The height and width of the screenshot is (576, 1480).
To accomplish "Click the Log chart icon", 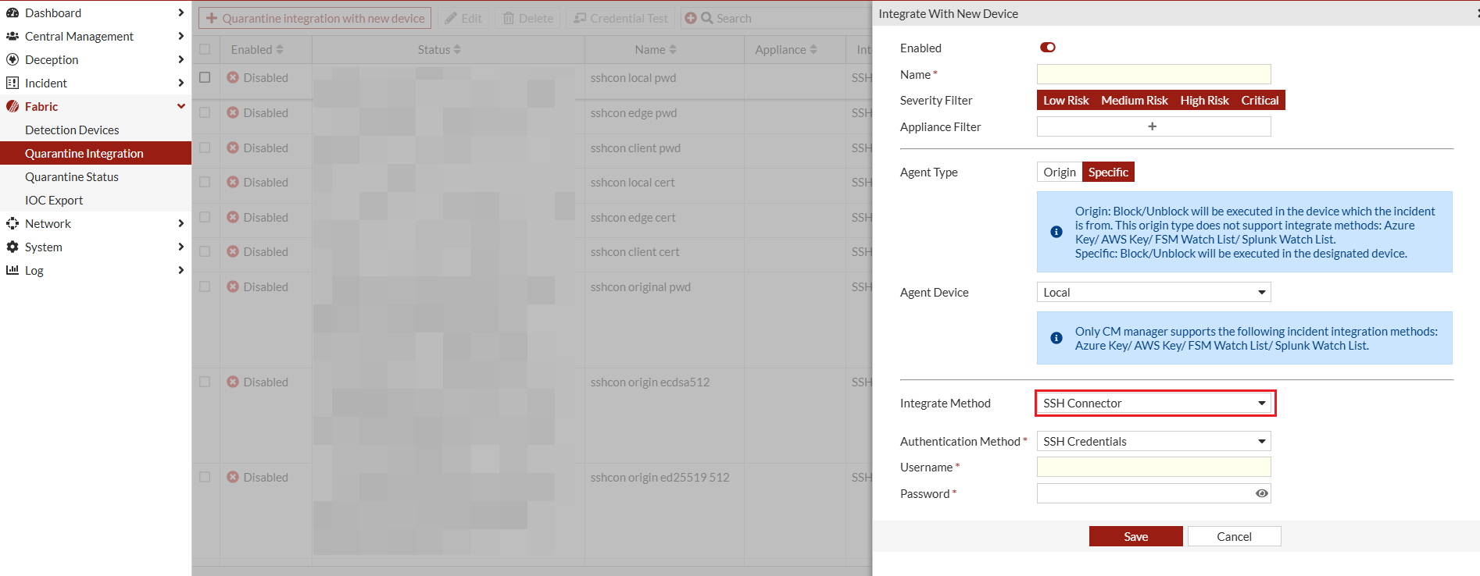I will pos(13,271).
